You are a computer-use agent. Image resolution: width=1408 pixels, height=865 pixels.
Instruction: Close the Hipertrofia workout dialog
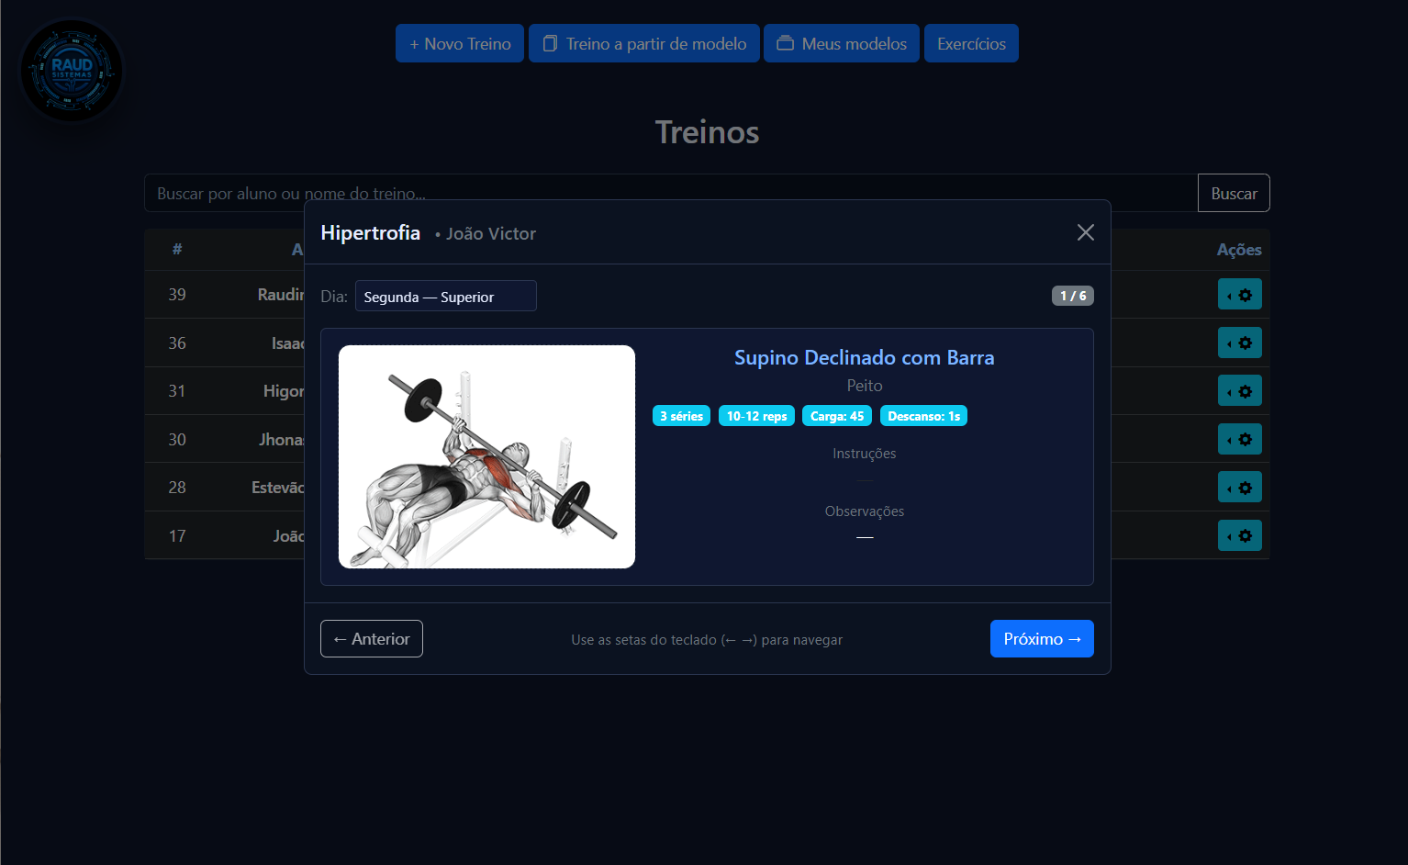point(1085,232)
